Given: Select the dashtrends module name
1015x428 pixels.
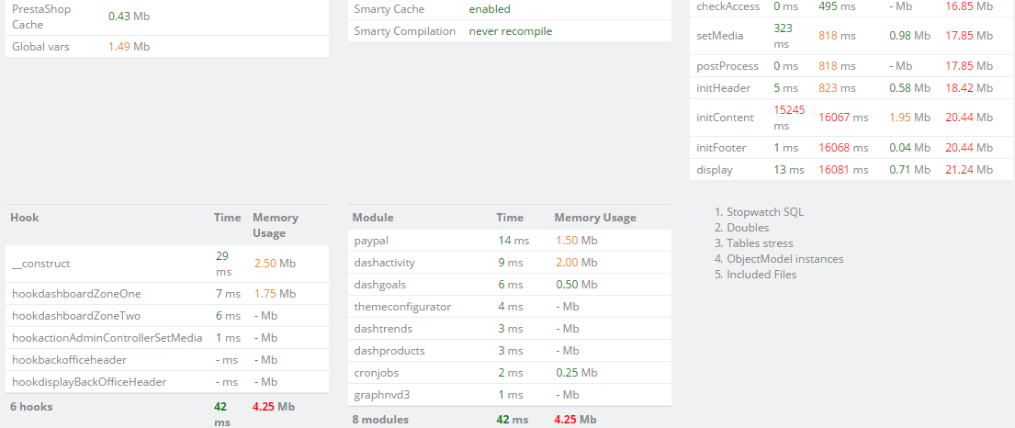Looking at the screenshot, I should point(382,328).
